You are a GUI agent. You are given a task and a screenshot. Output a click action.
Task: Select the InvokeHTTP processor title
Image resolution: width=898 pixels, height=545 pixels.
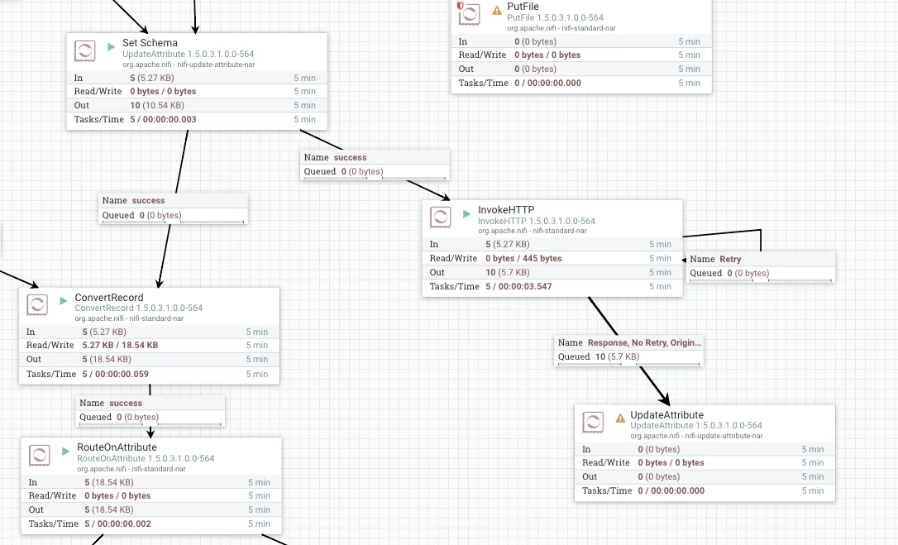tap(506, 210)
